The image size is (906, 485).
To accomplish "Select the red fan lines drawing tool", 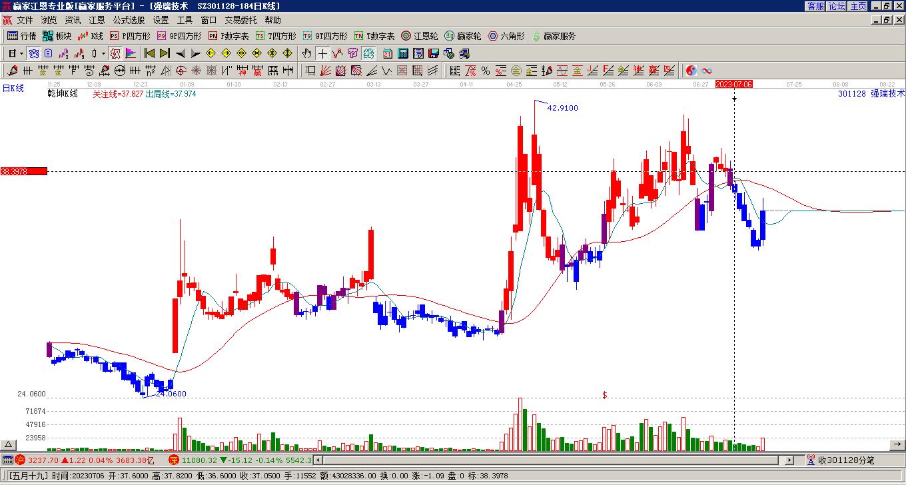I will [326, 71].
